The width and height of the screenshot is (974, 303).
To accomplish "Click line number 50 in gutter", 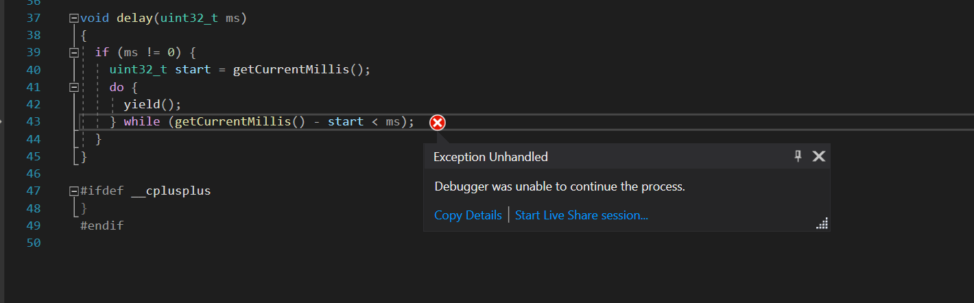I will point(34,243).
